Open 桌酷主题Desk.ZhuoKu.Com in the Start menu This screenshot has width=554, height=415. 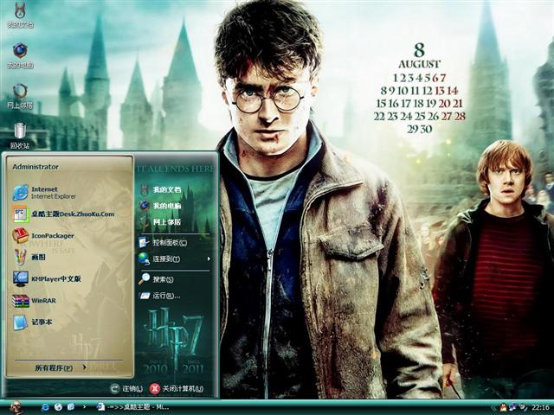(x=63, y=214)
